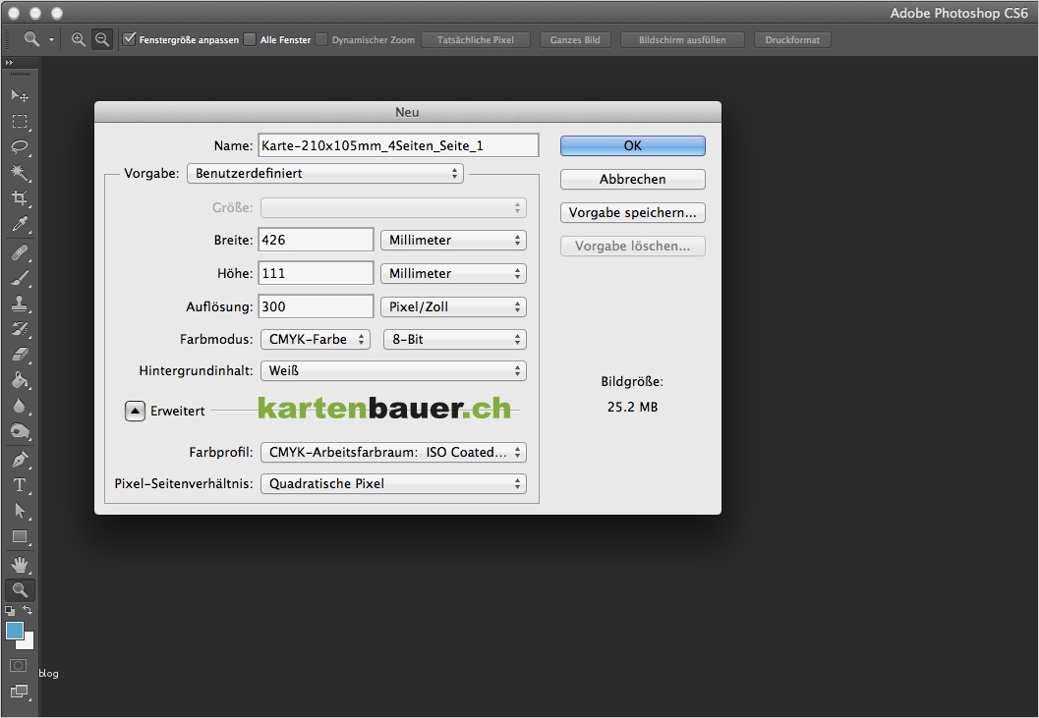Select the Clone Stamp tool
1039x718 pixels.
20,304
